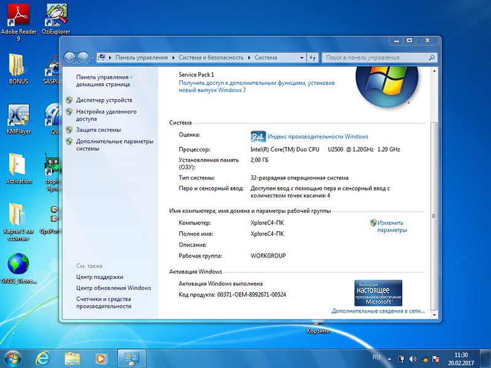Select the KMPlayer desktop shortcut
Image resolution: width=491 pixels, height=368 pixels.
pyautogui.click(x=18, y=119)
